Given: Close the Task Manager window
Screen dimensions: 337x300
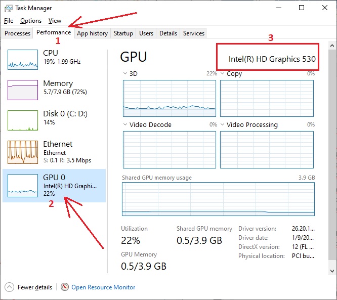Looking at the screenshot, I should pyautogui.click(x=325, y=8).
